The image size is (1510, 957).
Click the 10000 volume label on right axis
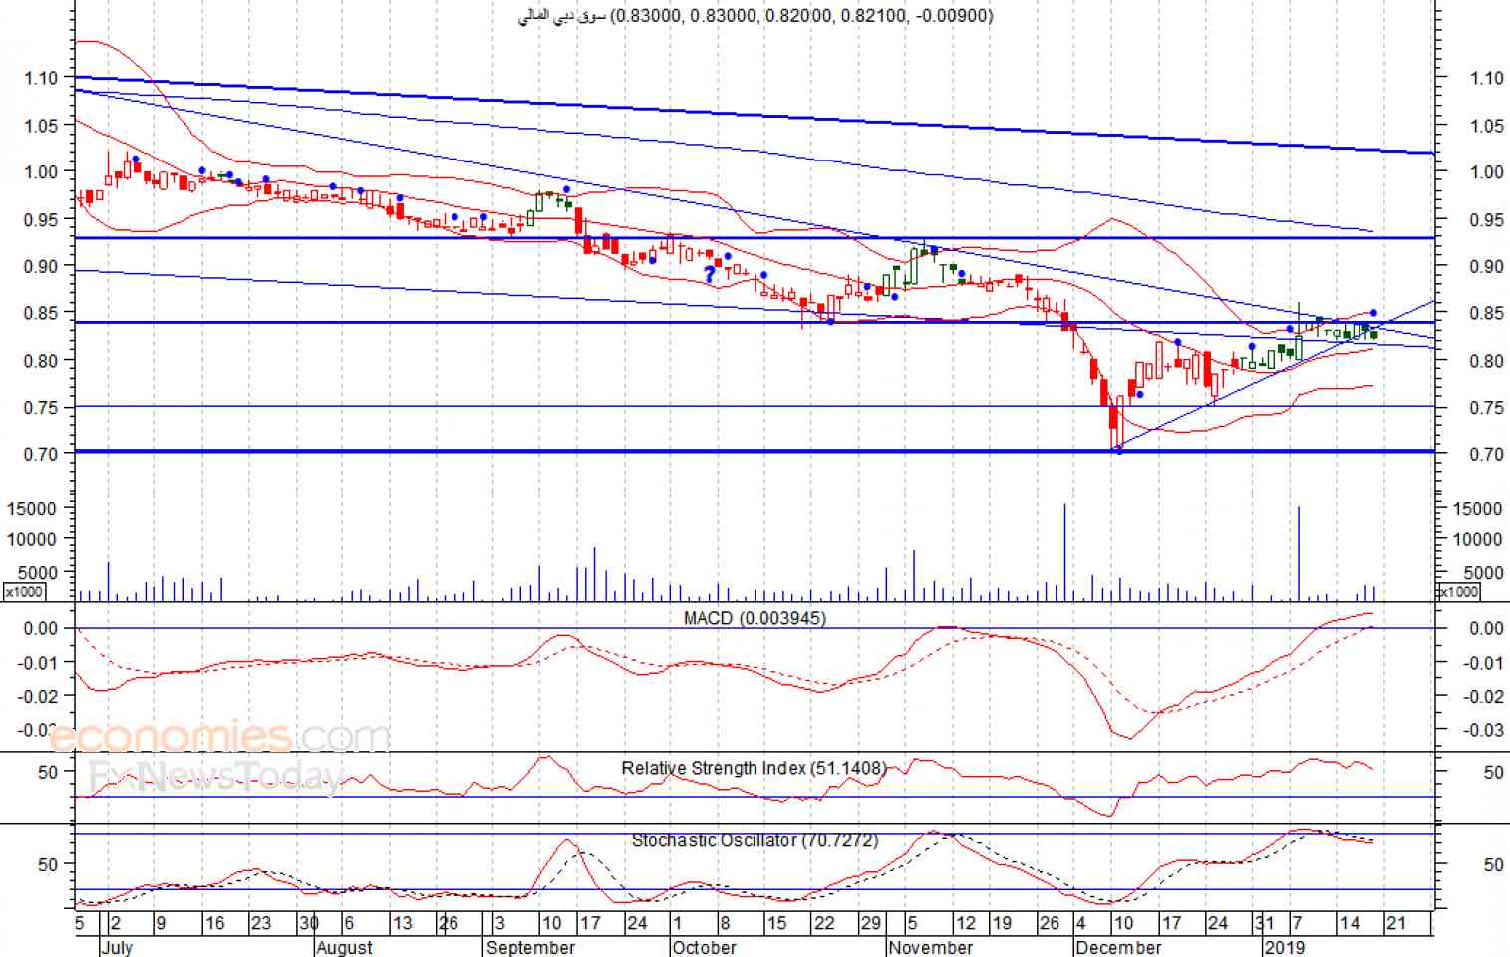[1478, 539]
